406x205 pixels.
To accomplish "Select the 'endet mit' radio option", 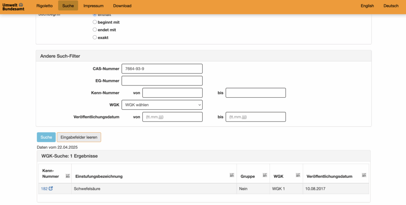I will (x=95, y=30).
